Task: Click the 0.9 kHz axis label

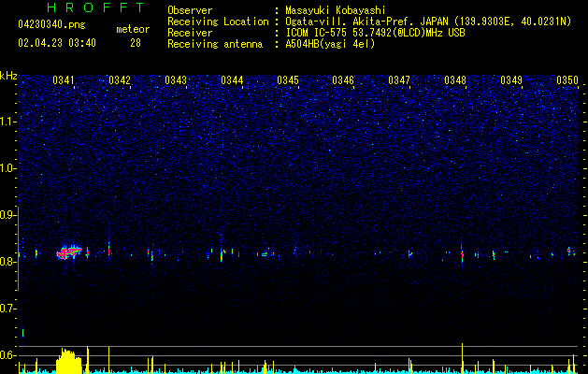Action: 8,215
